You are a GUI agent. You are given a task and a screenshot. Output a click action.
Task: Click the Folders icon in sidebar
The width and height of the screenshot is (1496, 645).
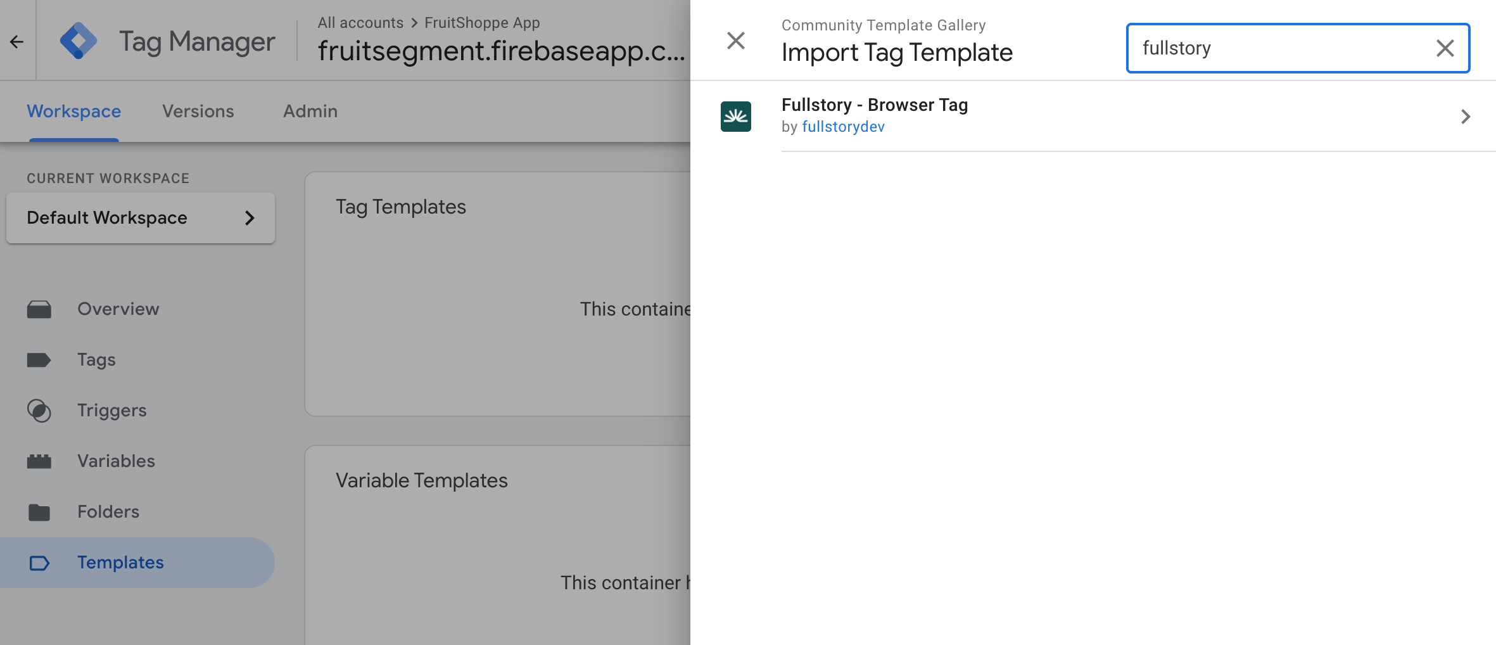[x=39, y=512]
